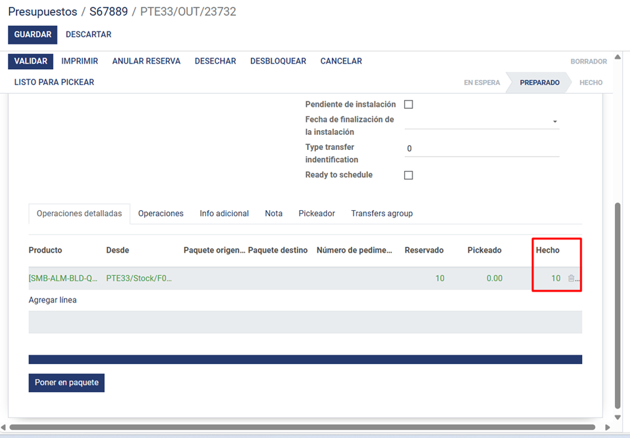Click the right arrow of the horizontal scrollbar
The width and height of the screenshot is (630, 438).
607,427
